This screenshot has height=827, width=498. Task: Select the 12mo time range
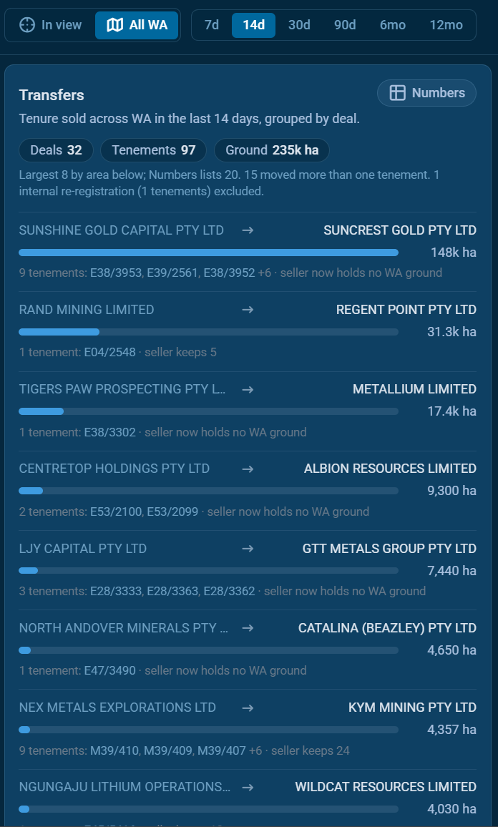coord(446,25)
